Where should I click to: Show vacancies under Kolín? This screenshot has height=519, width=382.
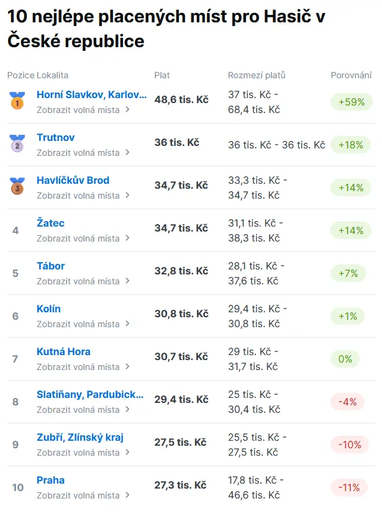[78, 324]
